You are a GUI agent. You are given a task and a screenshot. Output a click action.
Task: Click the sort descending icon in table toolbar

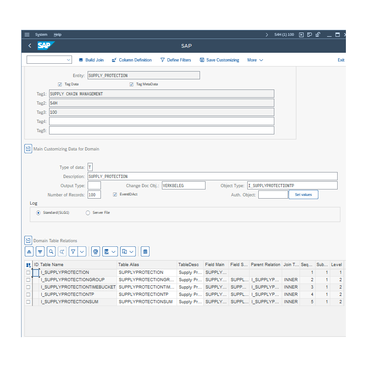40,251
